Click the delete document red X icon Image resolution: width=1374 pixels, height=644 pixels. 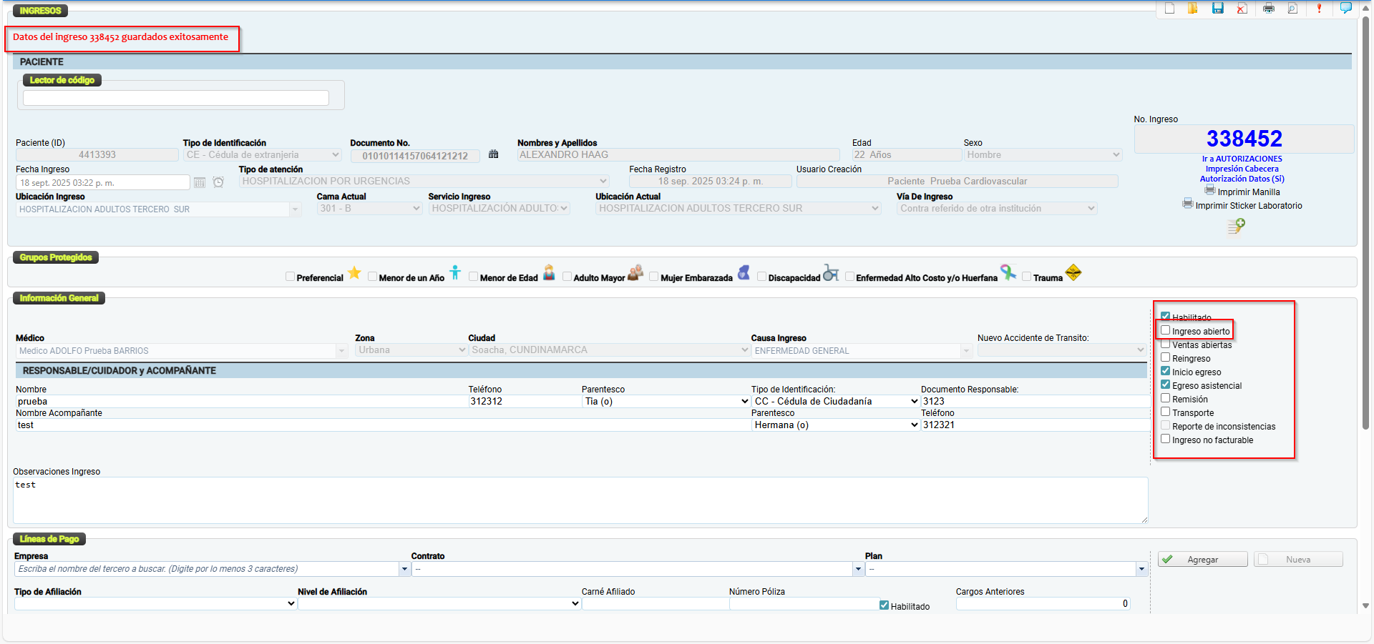pyautogui.click(x=1242, y=9)
